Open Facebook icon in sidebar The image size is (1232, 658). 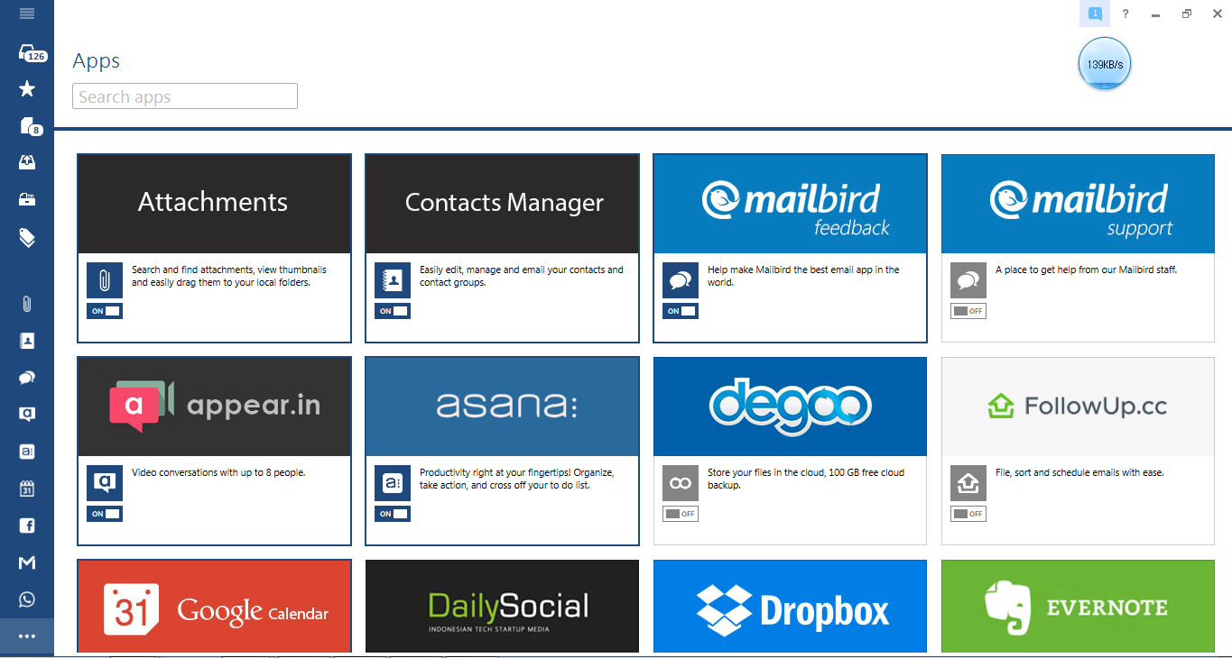(27, 525)
